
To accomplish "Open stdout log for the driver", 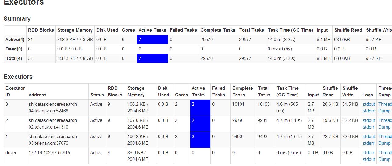I will (369, 159).
